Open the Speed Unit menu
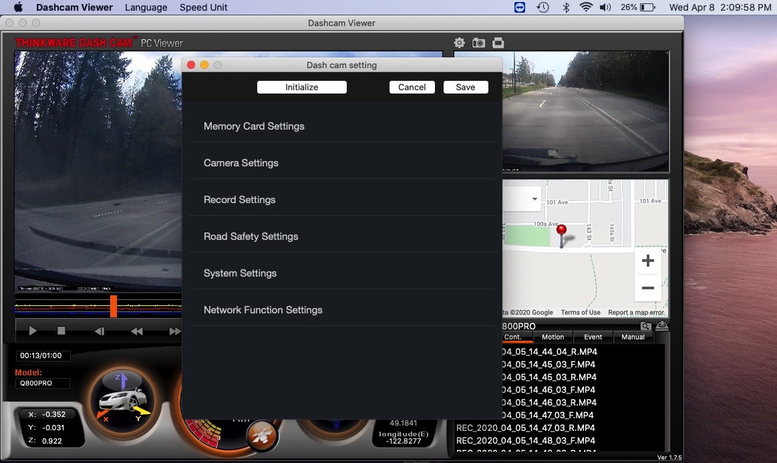 tap(203, 7)
